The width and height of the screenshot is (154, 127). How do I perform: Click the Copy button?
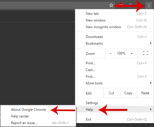[128, 93]
